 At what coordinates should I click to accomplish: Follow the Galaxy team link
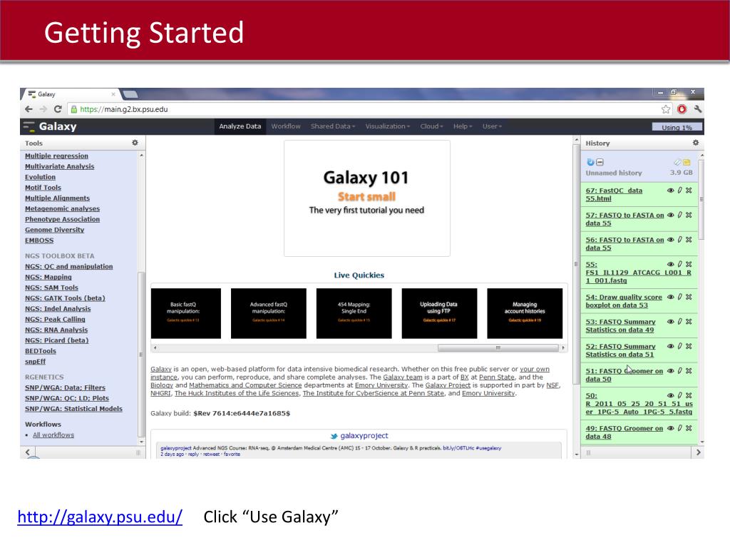click(x=403, y=377)
